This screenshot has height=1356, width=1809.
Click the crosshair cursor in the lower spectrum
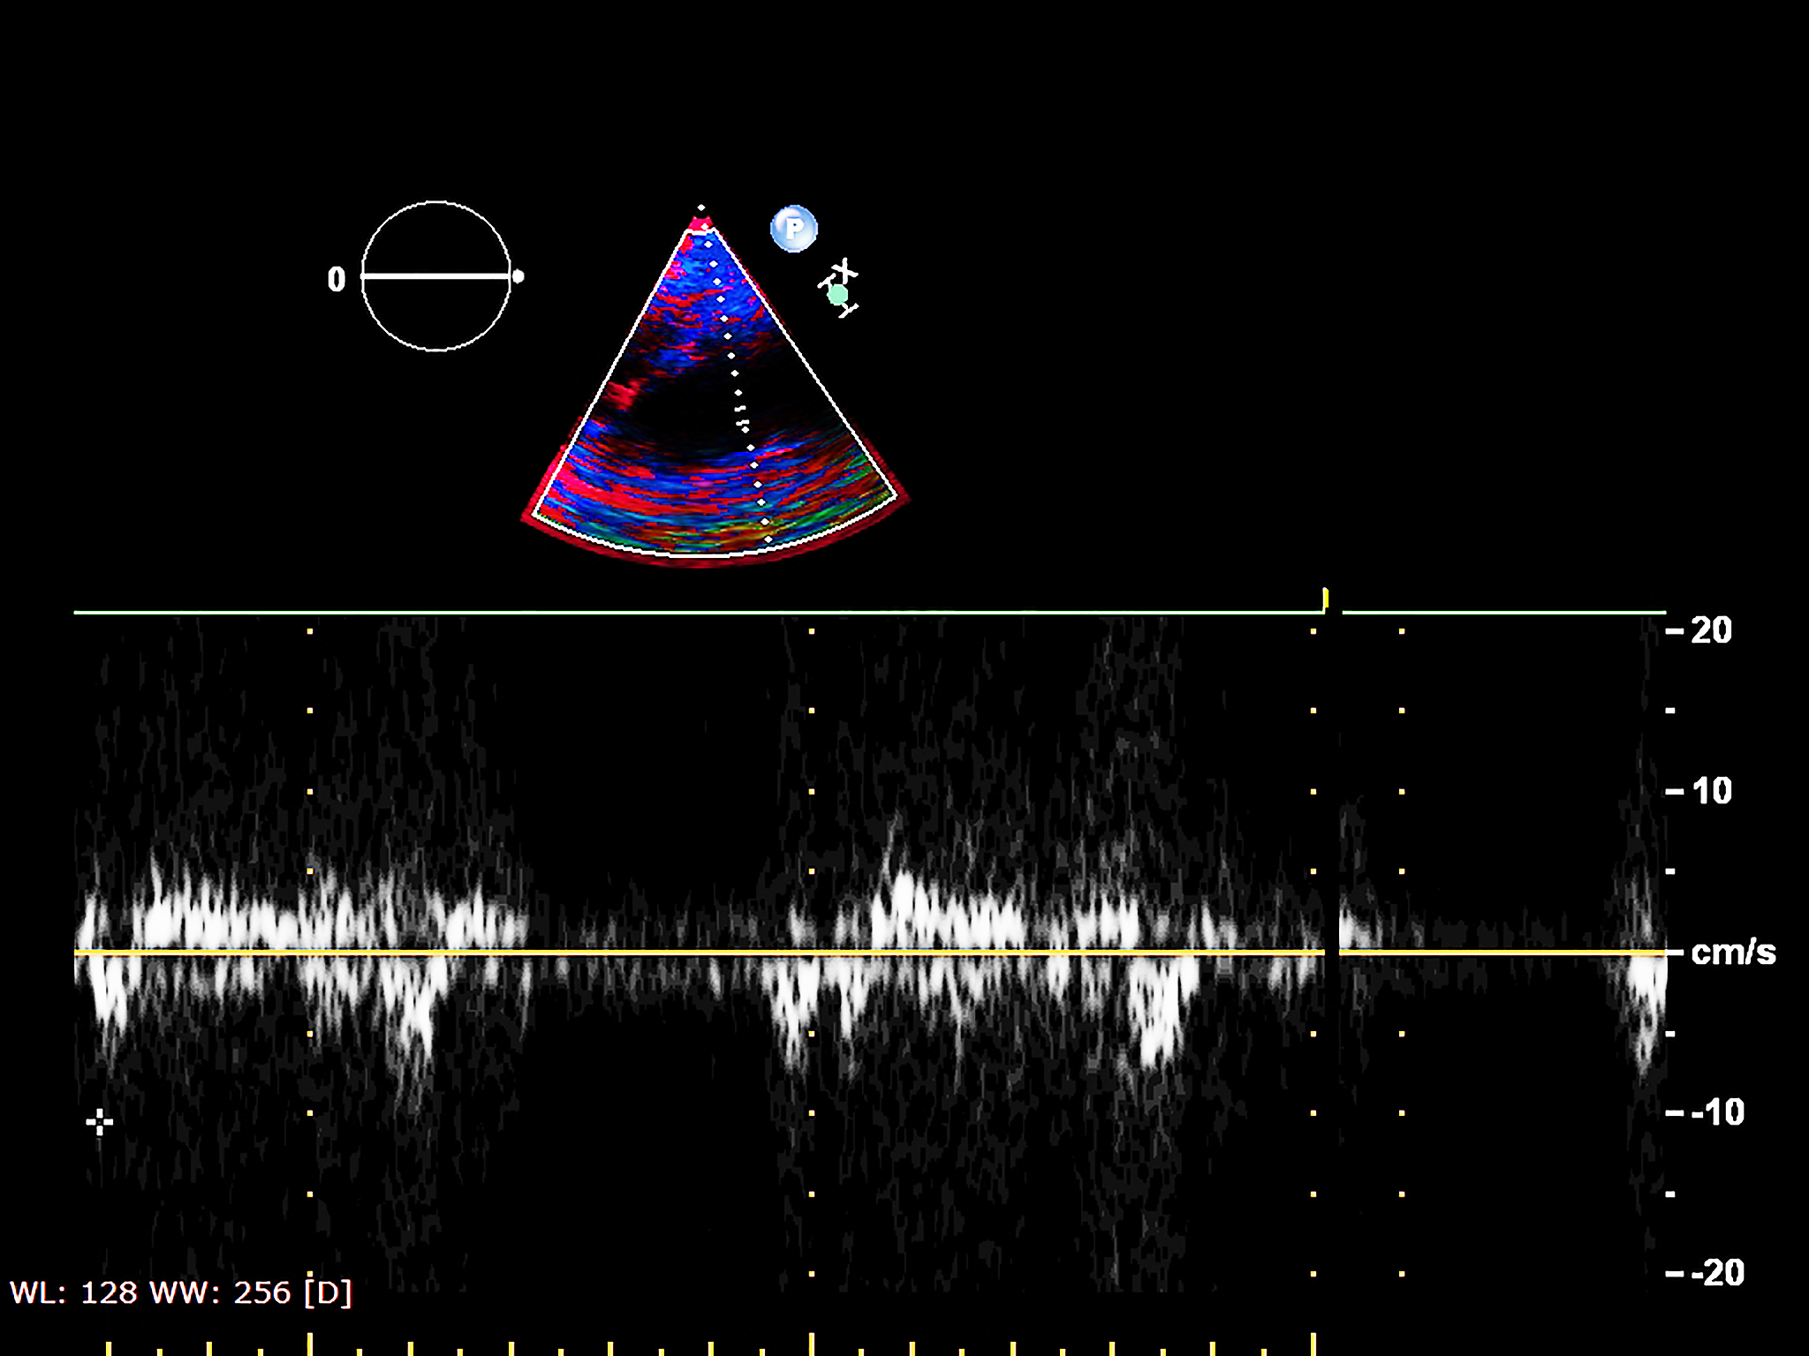(x=99, y=1122)
